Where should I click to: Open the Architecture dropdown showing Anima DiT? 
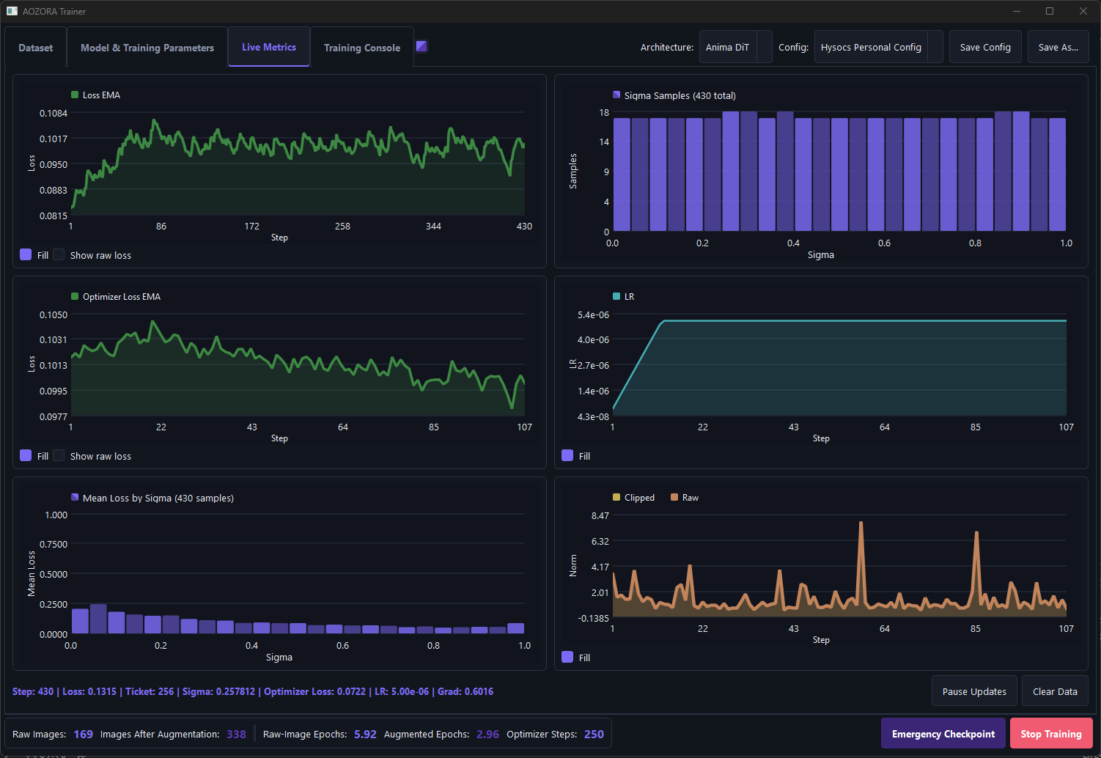pos(735,47)
